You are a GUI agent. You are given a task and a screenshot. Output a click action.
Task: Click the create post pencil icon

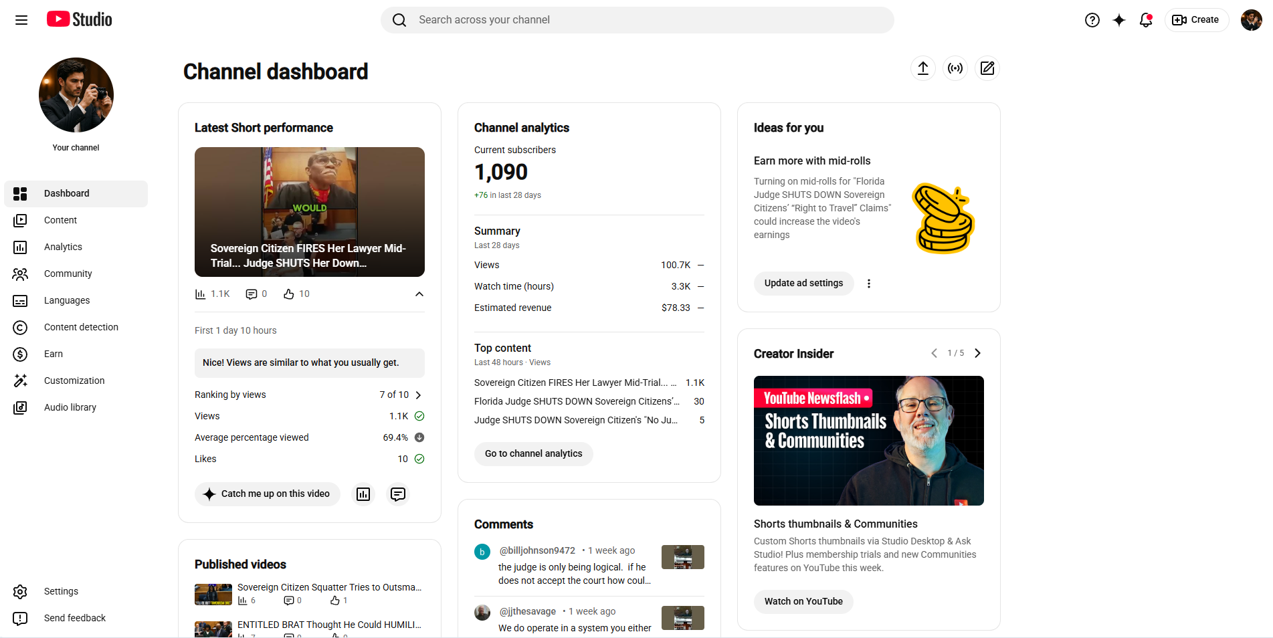pyautogui.click(x=987, y=68)
